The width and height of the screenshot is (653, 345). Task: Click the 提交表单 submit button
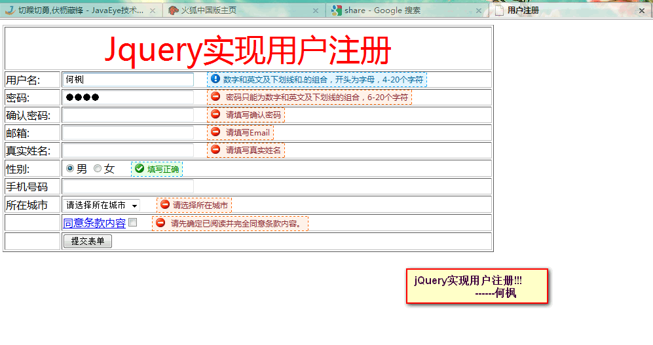point(88,241)
